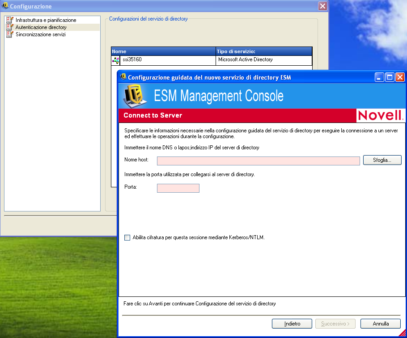Select Autenticazione directory in sidebar
Viewport: 407px width, 338px height.
[x=41, y=27]
